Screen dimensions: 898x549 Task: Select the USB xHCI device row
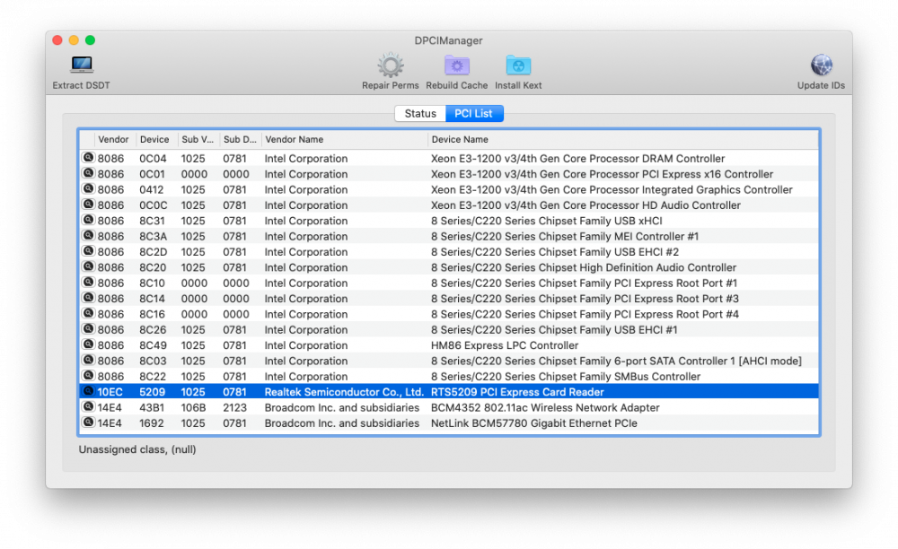coord(449,221)
